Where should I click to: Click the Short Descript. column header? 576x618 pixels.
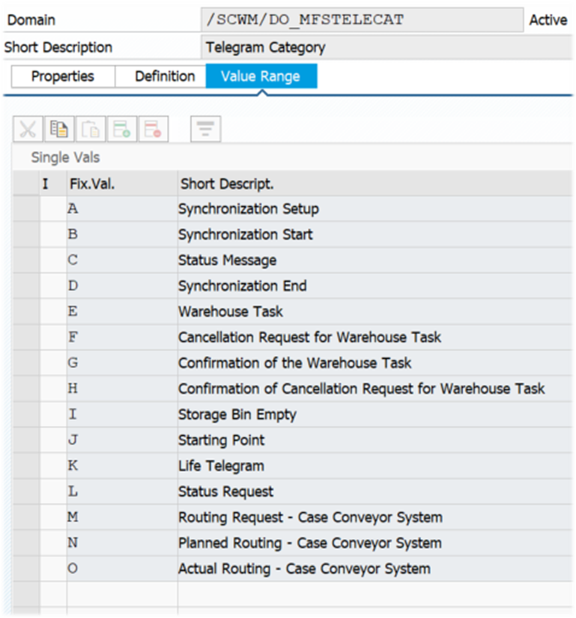[x=375, y=184]
